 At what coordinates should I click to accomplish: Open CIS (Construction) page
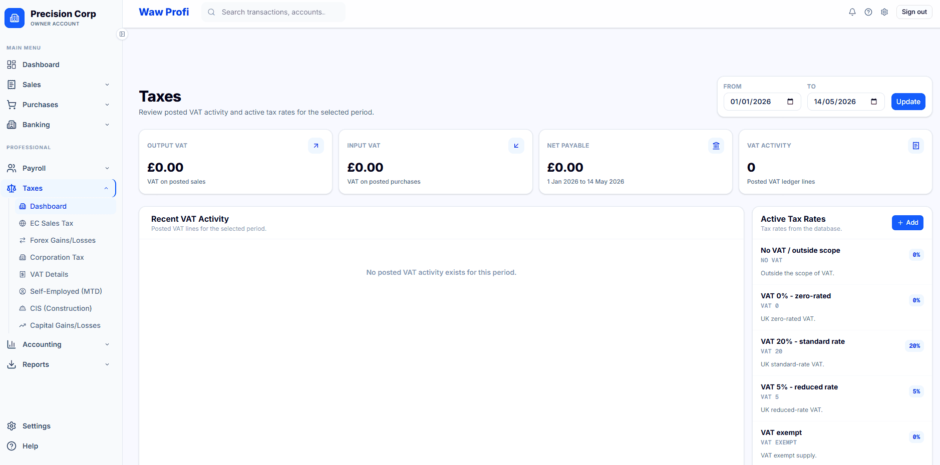(x=65, y=308)
